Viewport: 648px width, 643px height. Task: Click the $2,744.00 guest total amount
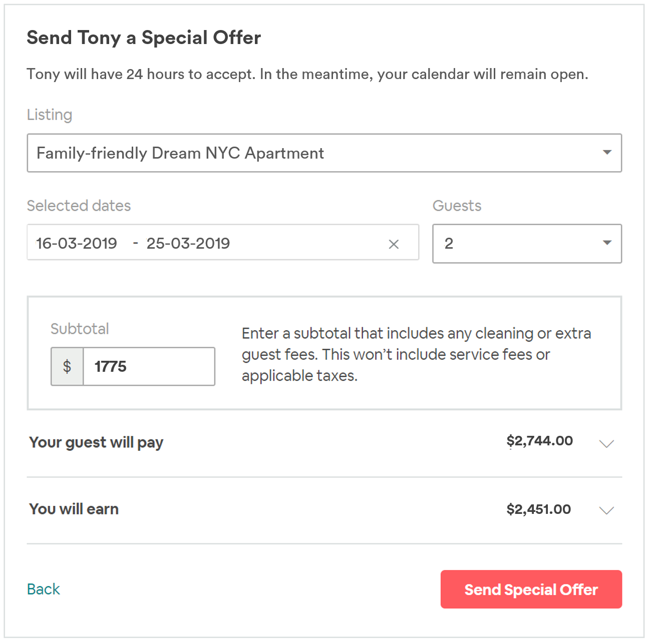[x=539, y=441]
